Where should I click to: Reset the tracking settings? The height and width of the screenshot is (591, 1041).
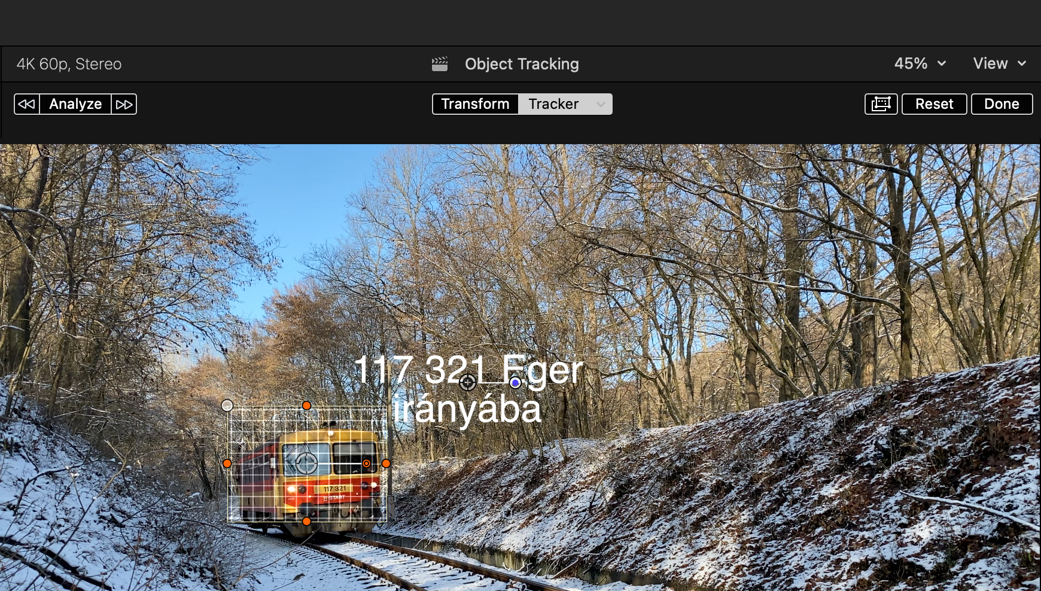tap(934, 104)
